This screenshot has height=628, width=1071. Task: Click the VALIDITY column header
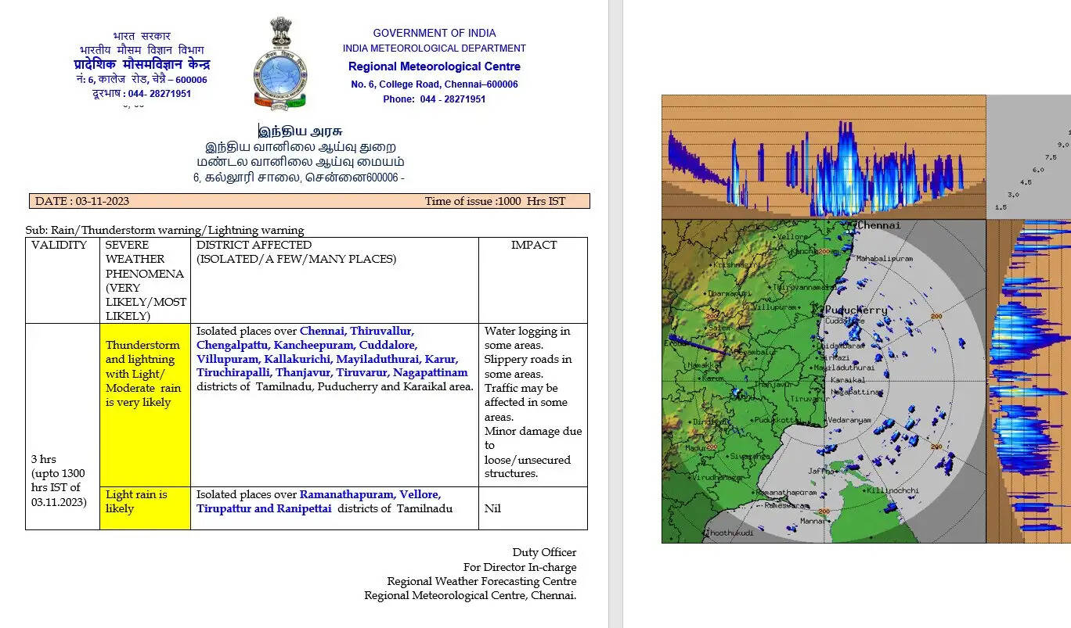59,245
